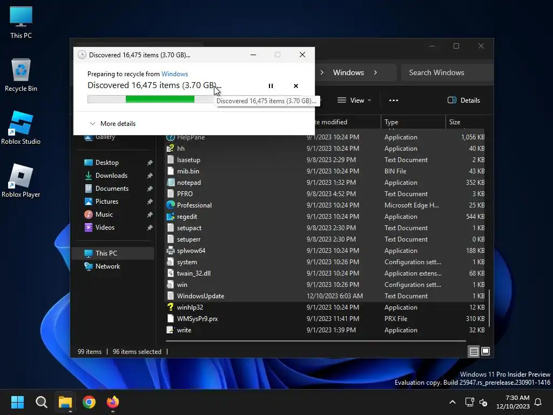553x415 pixels.
Task: Select the regedit application icon
Action: (170, 217)
